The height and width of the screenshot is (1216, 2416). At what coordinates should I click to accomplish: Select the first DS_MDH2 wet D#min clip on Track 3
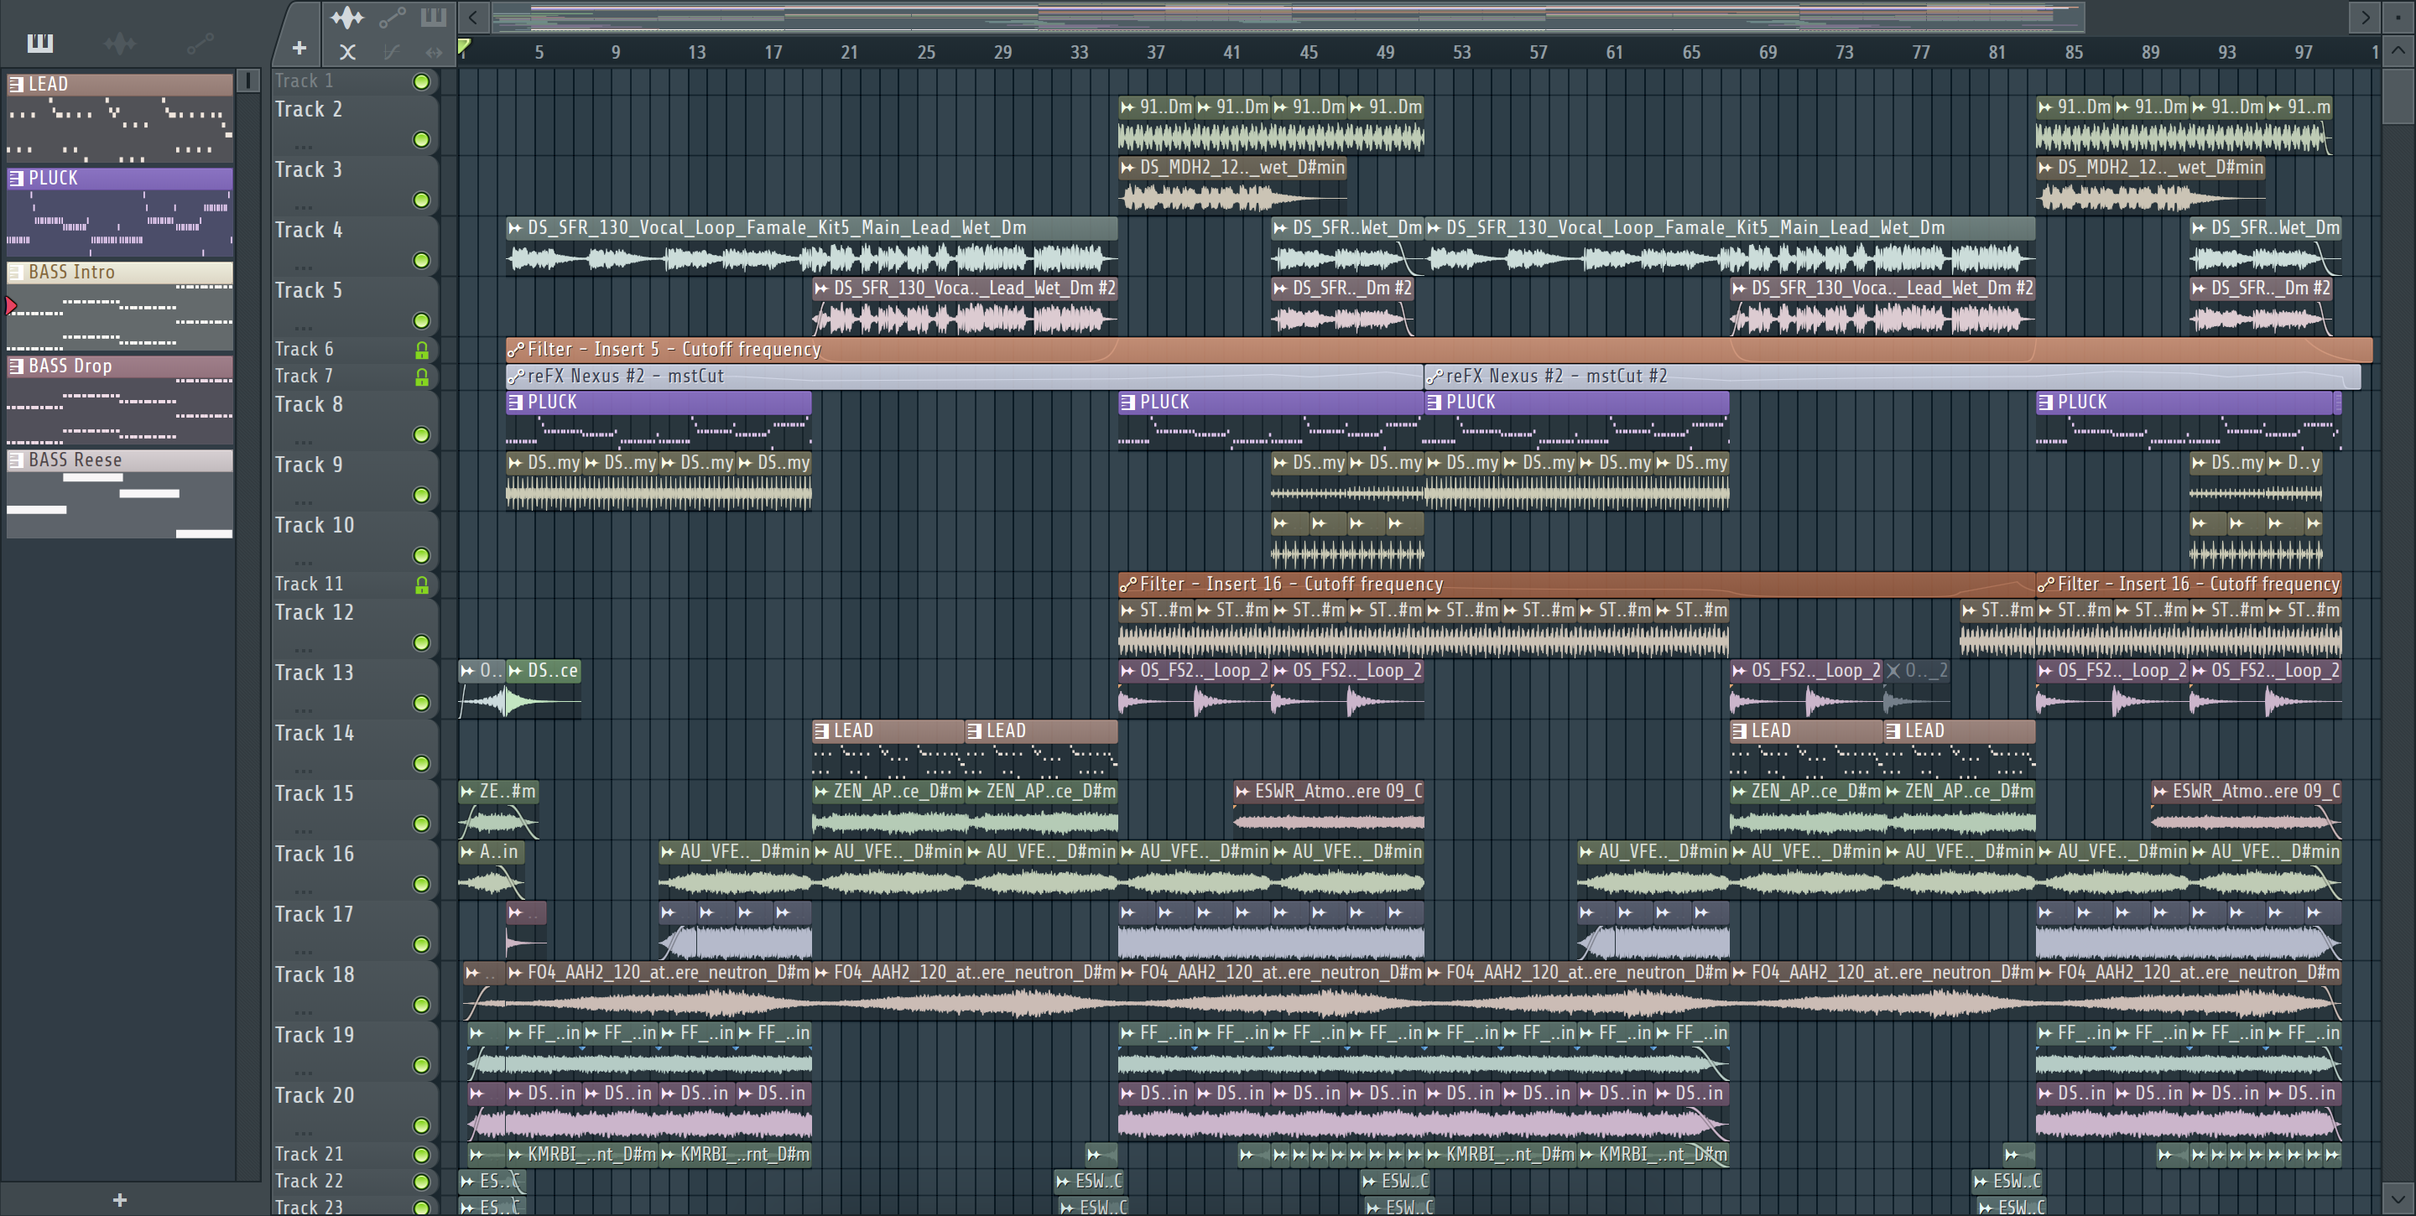click(1232, 186)
